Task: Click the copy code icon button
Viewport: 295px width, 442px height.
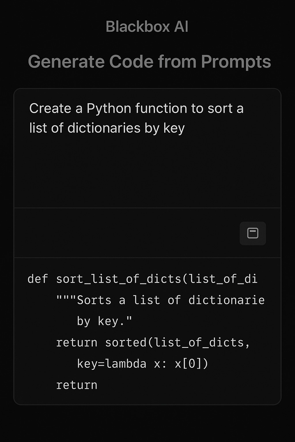Action: coord(253,233)
